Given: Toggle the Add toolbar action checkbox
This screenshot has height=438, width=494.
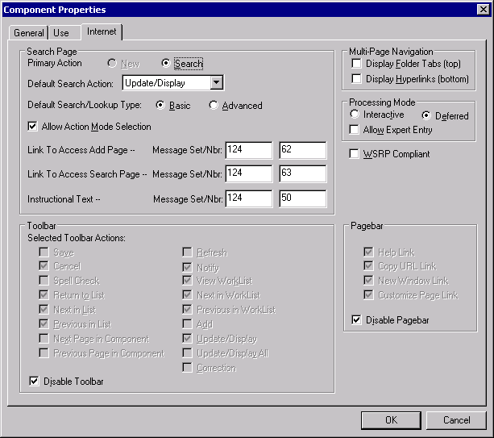Looking at the screenshot, I should (x=187, y=323).
